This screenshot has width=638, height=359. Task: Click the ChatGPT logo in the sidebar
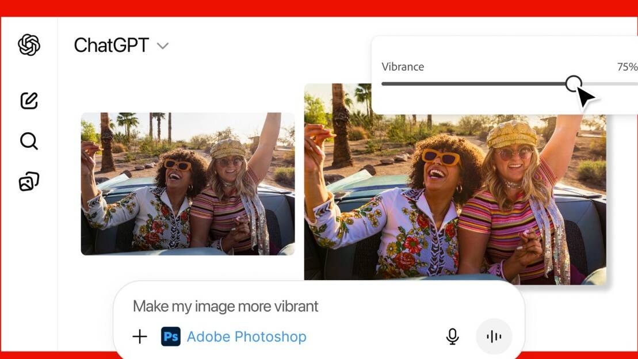[x=29, y=45]
